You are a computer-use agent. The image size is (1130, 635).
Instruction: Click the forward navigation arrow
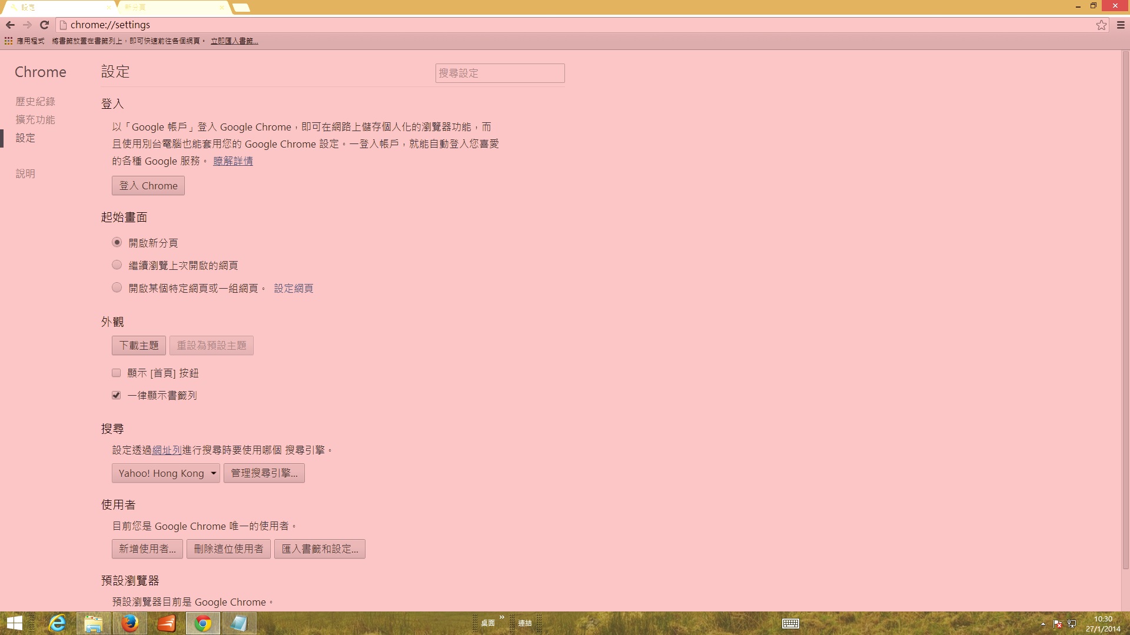pos(27,25)
